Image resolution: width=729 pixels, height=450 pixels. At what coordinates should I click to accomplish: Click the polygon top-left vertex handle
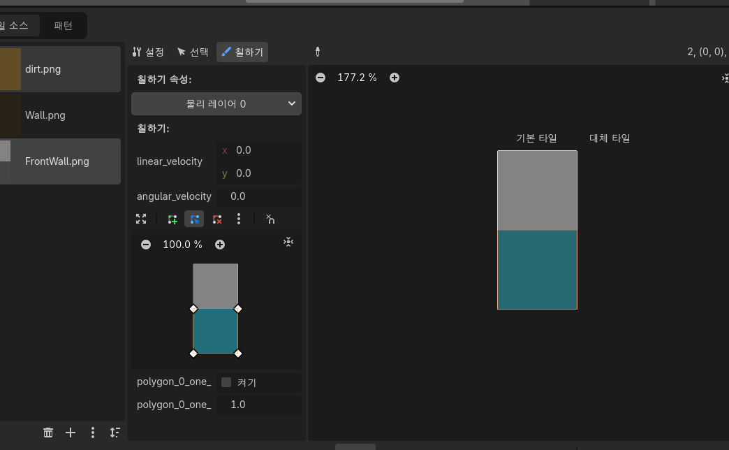click(x=193, y=309)
